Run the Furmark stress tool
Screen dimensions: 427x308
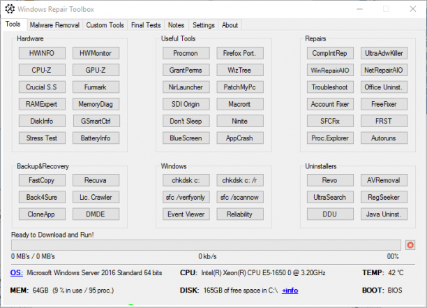[x=96, y=87]
